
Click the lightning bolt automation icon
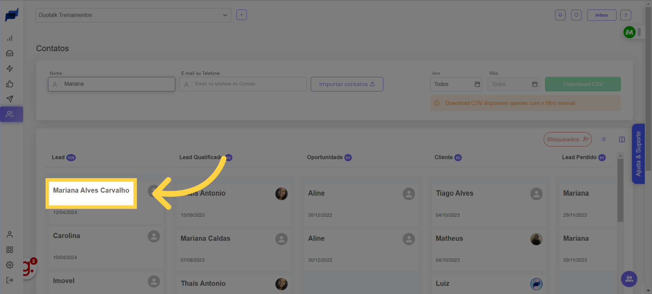10,69
